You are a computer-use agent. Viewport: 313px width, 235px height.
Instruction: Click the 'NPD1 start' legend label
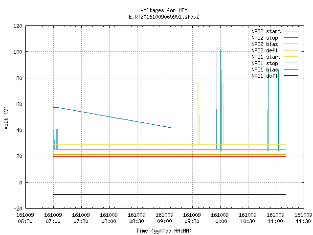(266, 57)
